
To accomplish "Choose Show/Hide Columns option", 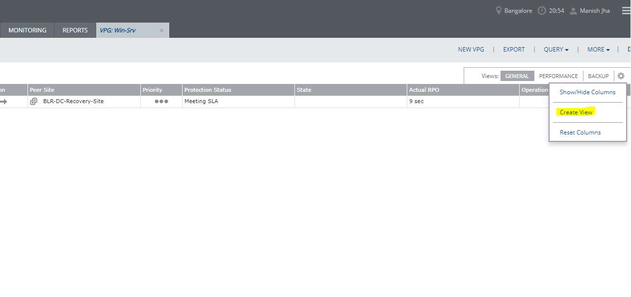I will coord(587,92).
